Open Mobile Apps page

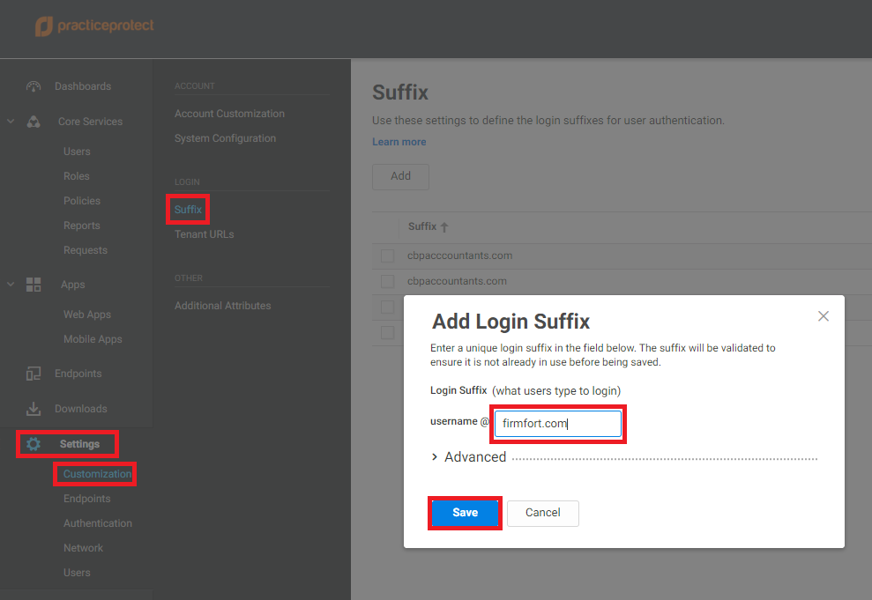coord(93,339)
